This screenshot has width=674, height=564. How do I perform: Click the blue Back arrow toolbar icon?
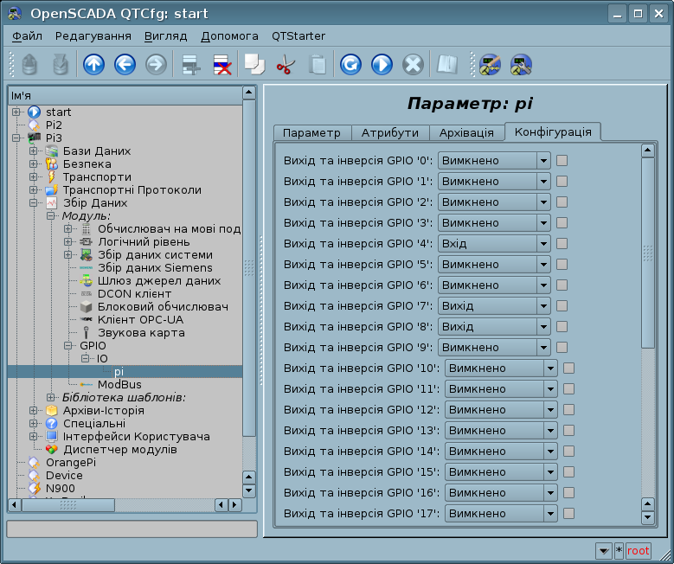125,65
